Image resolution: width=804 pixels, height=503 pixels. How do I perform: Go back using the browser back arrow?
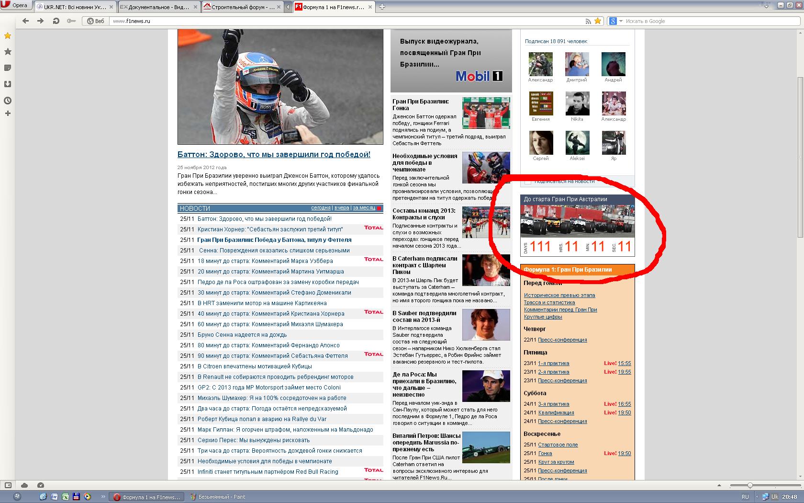[26, 21]
